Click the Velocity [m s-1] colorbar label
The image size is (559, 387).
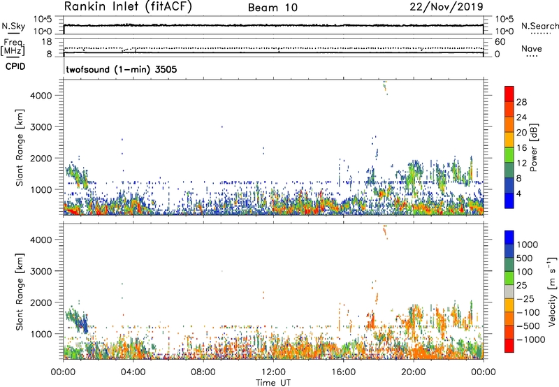tap(552, 291)
